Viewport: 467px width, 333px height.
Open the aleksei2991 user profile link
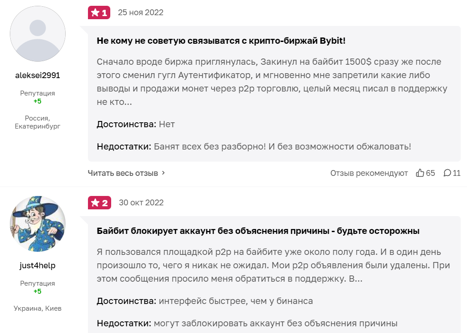coord(38,75)
